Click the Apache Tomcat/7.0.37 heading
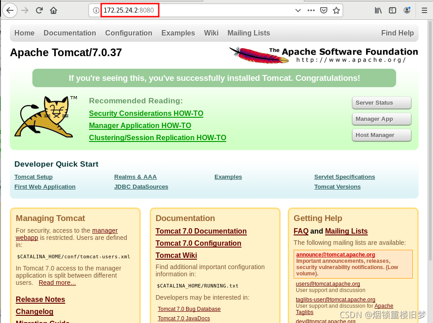 [x=66, y=53]
